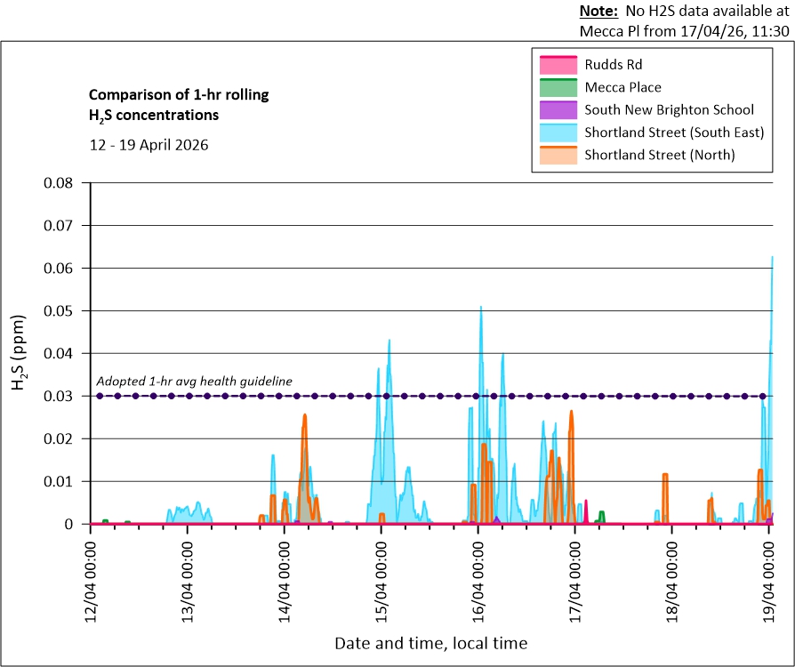The height and width of the screenshot is (667, 795).
Task: Click the South New Brighton School legend text
Action: click(x=669, y=110)
